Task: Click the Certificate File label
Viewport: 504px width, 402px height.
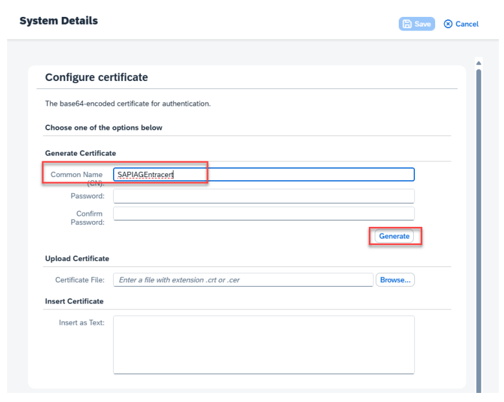Action: pyautogui.click(x=80, y=280)
